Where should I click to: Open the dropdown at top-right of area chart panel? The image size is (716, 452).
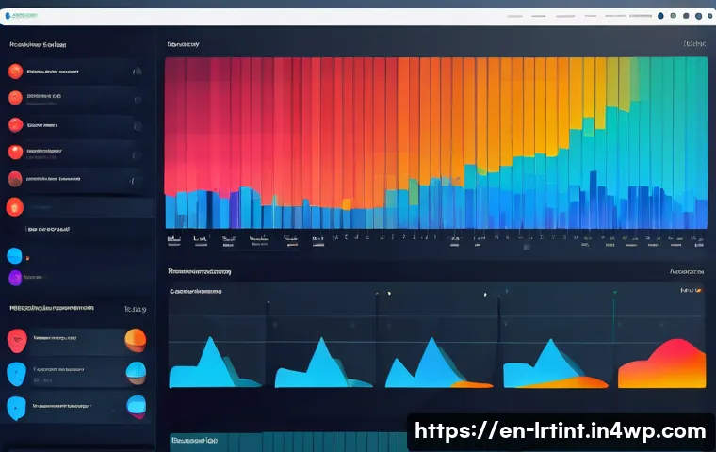click(692, 291)
